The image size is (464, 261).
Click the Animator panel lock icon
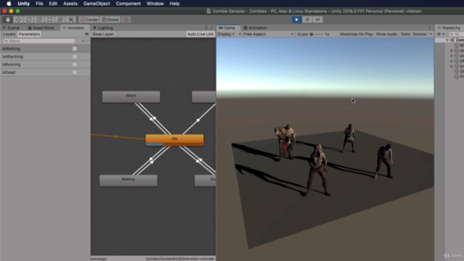pos(206,28)
